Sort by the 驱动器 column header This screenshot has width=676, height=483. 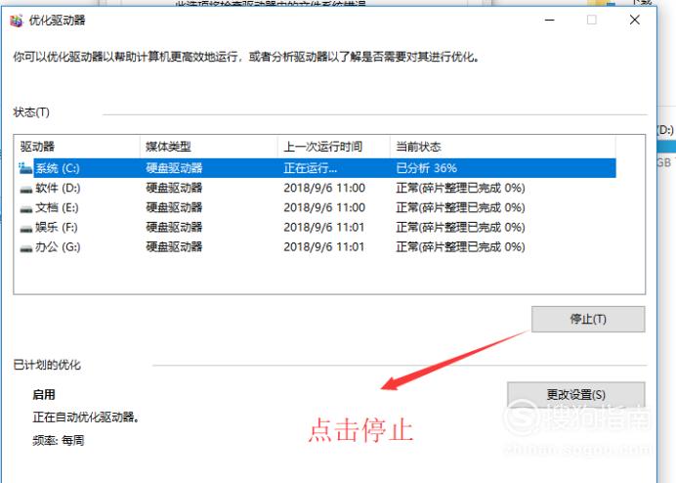[x=77, y=147]
